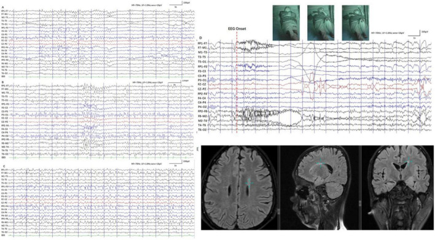
Task: Select the coronal MRI brain image
Action: [x=398, y=187]
